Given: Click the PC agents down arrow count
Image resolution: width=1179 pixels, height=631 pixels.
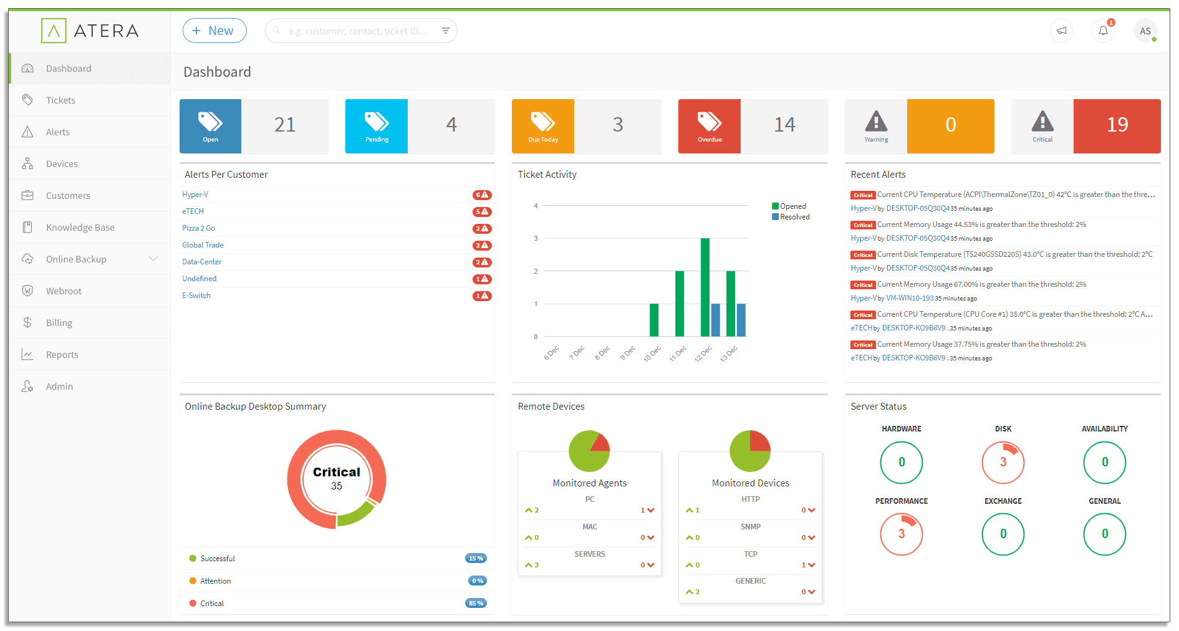Looking at the screenshot, I should point(647,510).
